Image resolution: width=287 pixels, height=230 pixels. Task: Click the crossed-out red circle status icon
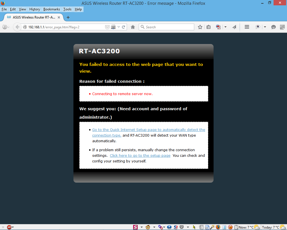tap(230, 227)
